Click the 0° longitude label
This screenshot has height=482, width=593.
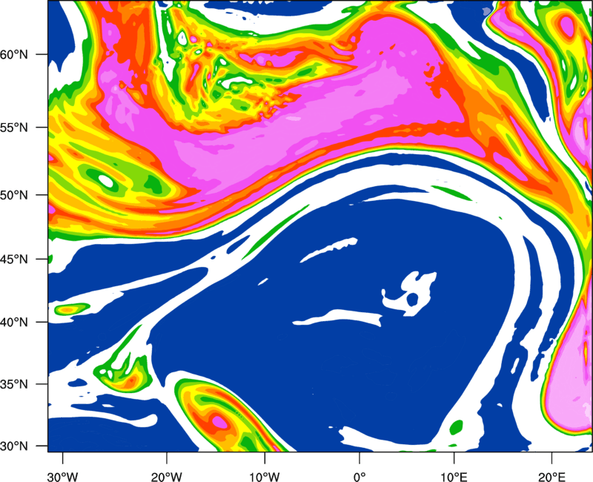[360, 477]
